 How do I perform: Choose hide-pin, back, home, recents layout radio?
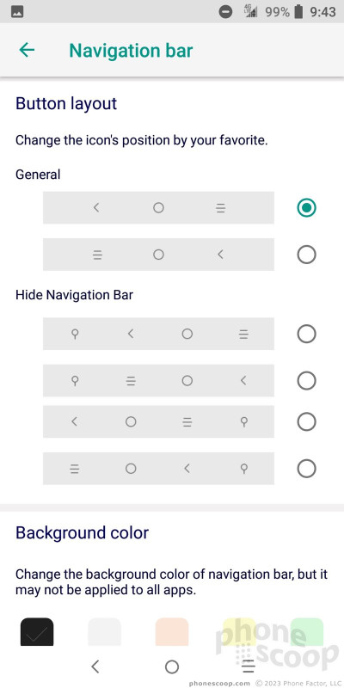point(306,334)
